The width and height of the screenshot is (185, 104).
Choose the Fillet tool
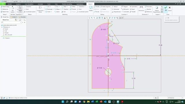click(x=64, y=7)
